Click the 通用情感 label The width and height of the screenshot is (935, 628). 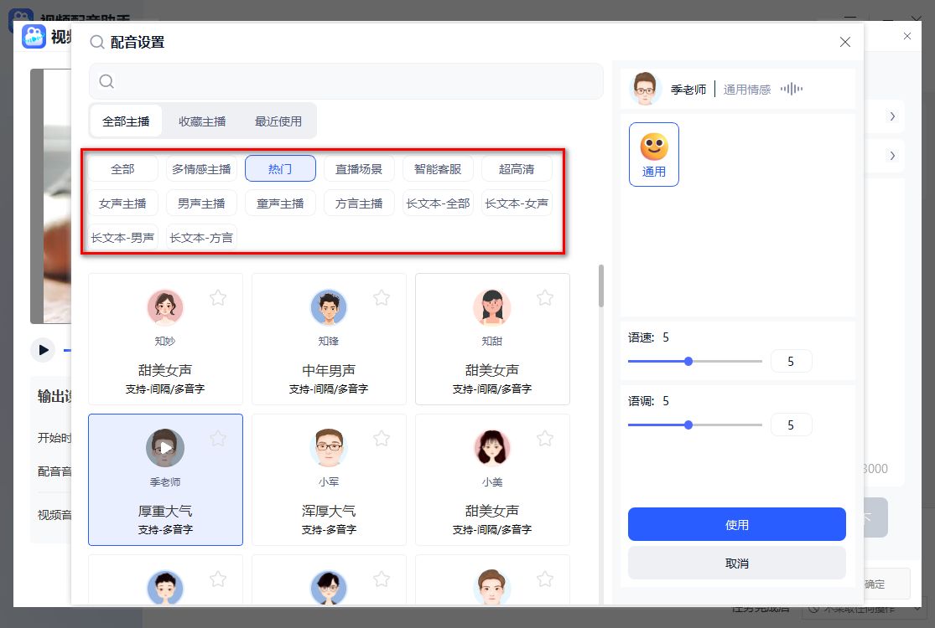747,90
